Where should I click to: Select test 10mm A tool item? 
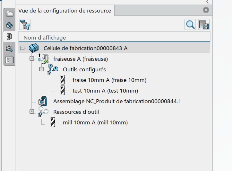(x=105, y=91)
